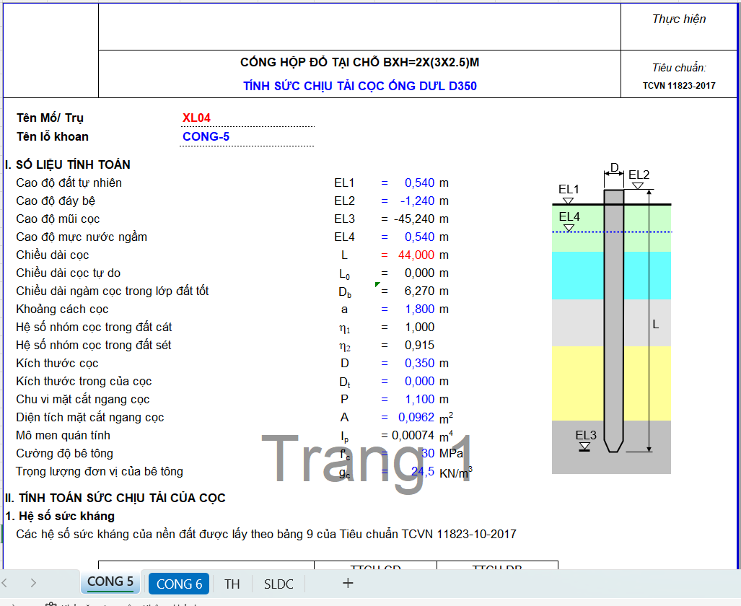Switch to the CONG 5 sheet tab
Image resolution: width=741 pixels, height=606 pixels.
coord(110,581)
